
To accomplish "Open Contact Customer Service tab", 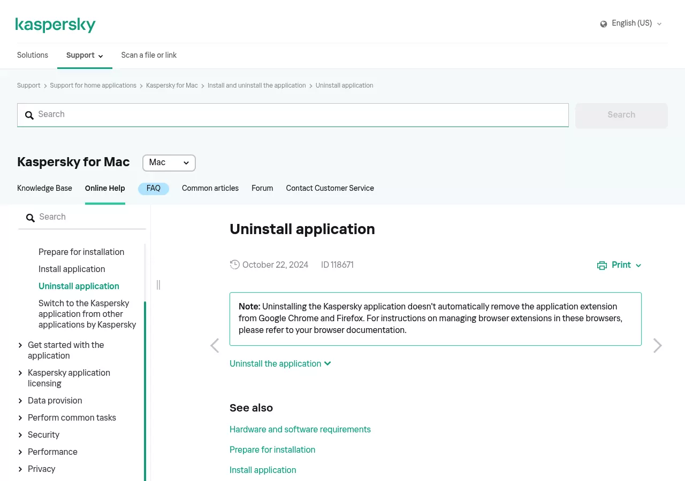I will click(x=330, y=188).
